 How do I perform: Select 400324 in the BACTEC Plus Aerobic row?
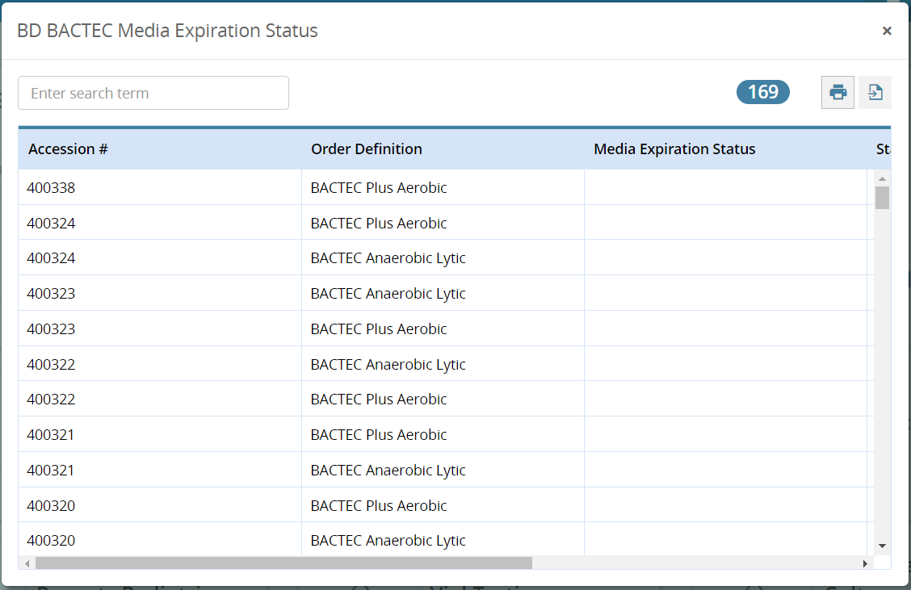click(160, 223)
